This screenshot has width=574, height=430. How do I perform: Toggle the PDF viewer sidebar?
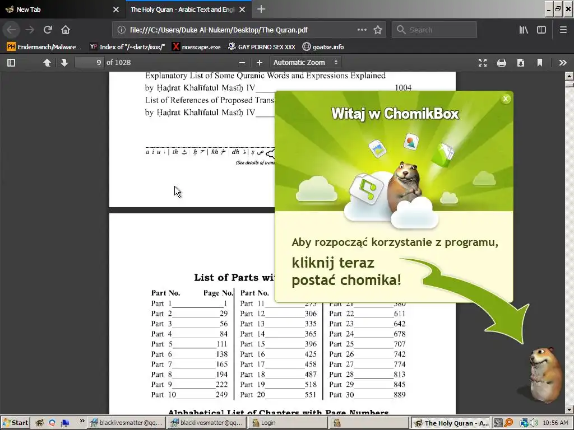(x=11, y=63)
